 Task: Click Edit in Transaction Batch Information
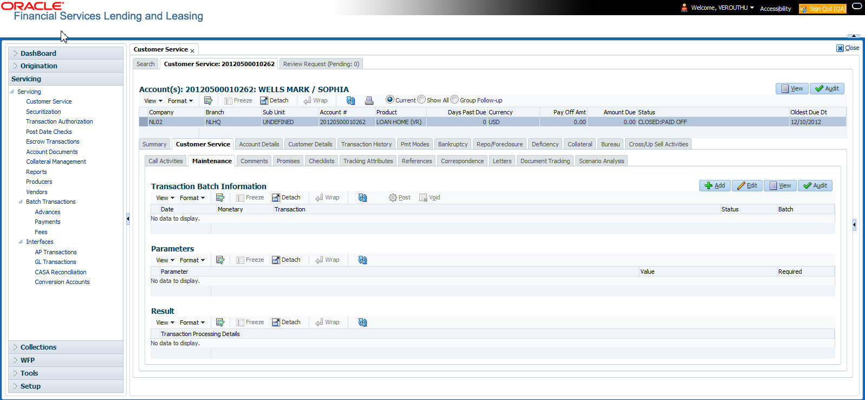click(747, 185)
